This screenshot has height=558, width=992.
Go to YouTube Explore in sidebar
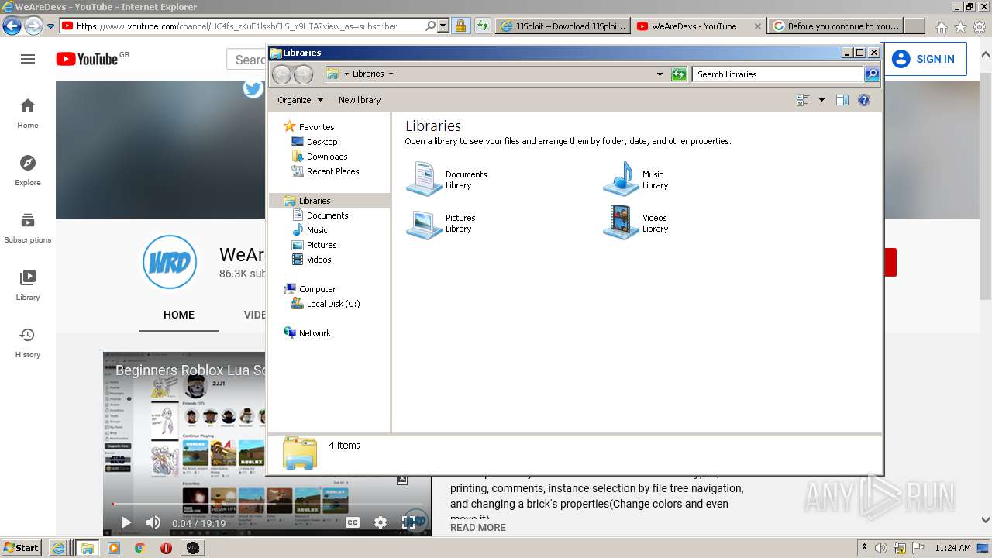28,170
